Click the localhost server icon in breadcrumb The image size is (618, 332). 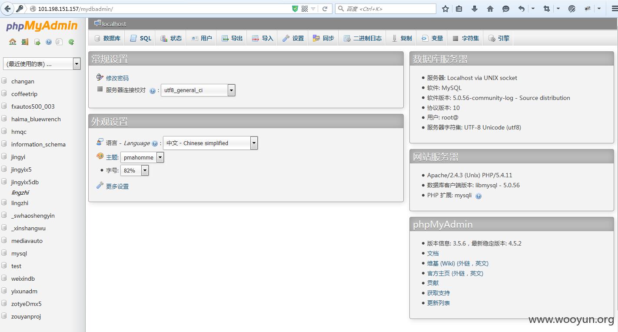(x=97, y=23)
